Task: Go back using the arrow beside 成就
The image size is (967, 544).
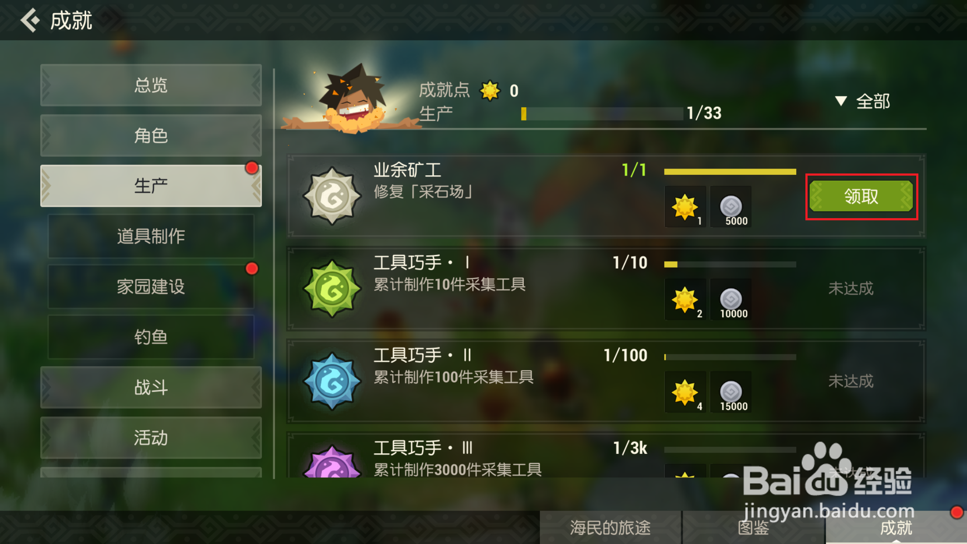Action: click(x=30, y=20)
